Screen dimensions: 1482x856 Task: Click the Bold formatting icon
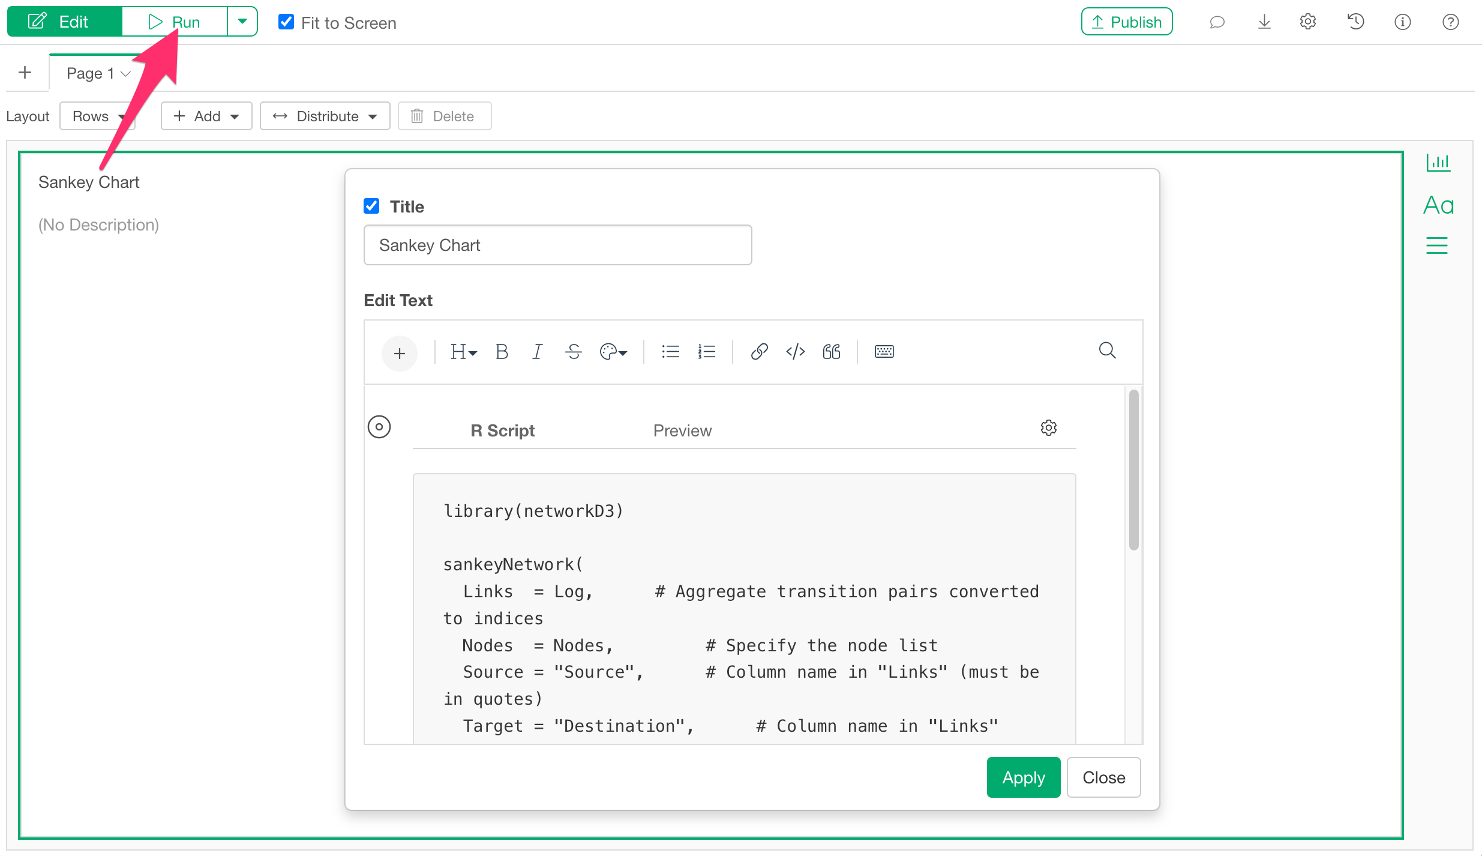click(x=502, y=352)
